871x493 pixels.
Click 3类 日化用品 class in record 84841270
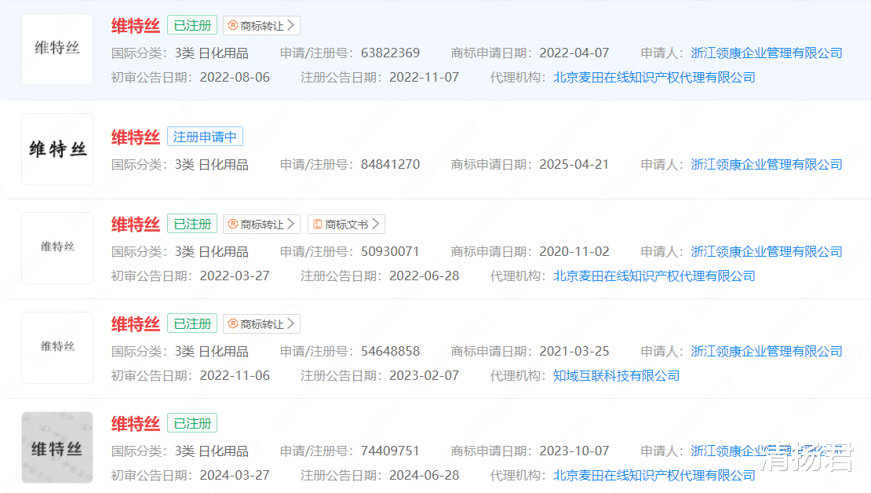click(x=212, y=165)
